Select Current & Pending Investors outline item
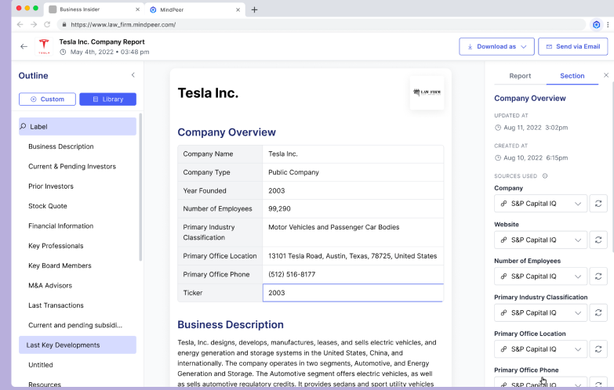This screenshot has height=390, width=614. pyautogui.click(x=72, y=166)
